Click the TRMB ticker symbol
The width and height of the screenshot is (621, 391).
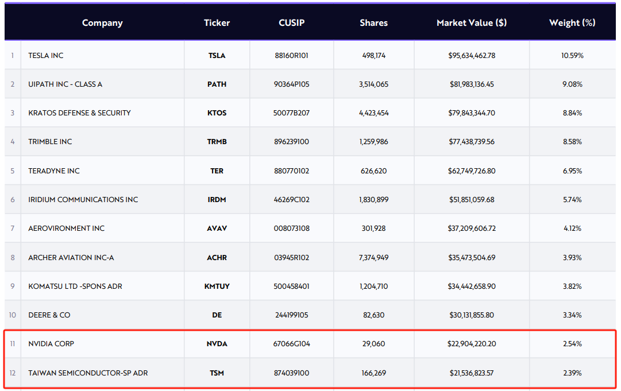point(217,142)
